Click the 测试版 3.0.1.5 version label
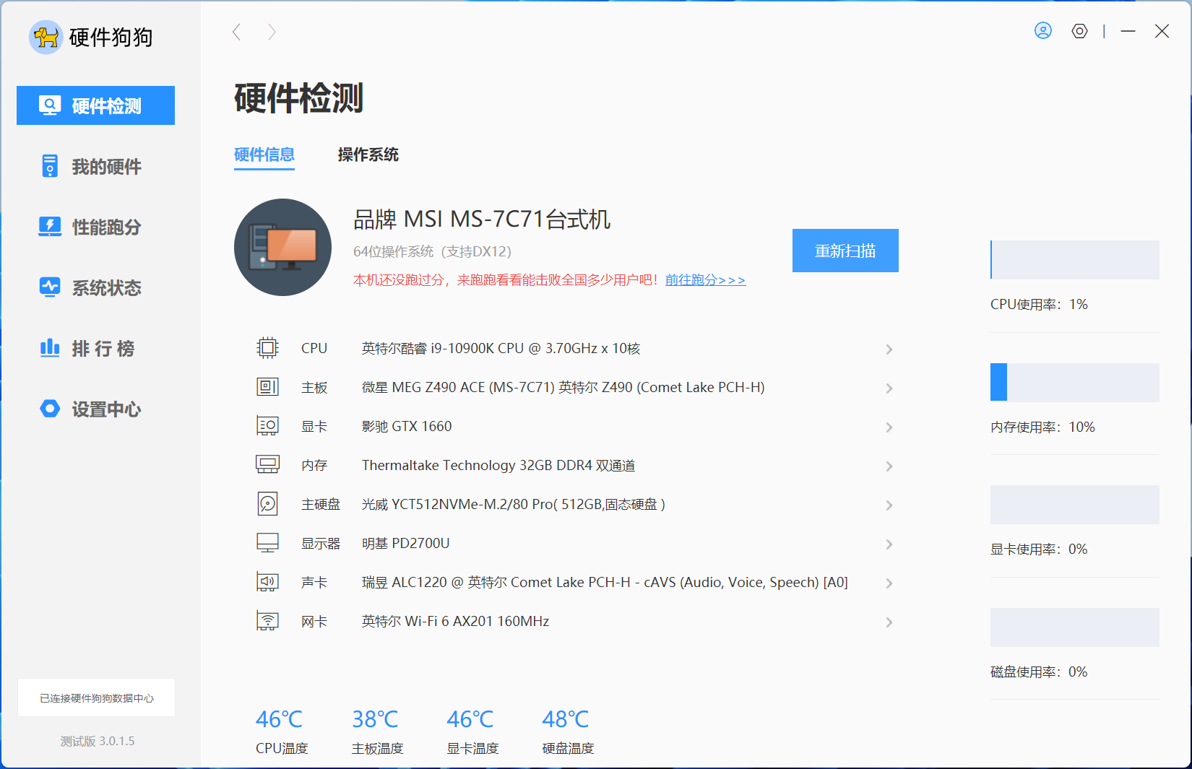This screenshot has height=769, width=1192. point(98,742)
